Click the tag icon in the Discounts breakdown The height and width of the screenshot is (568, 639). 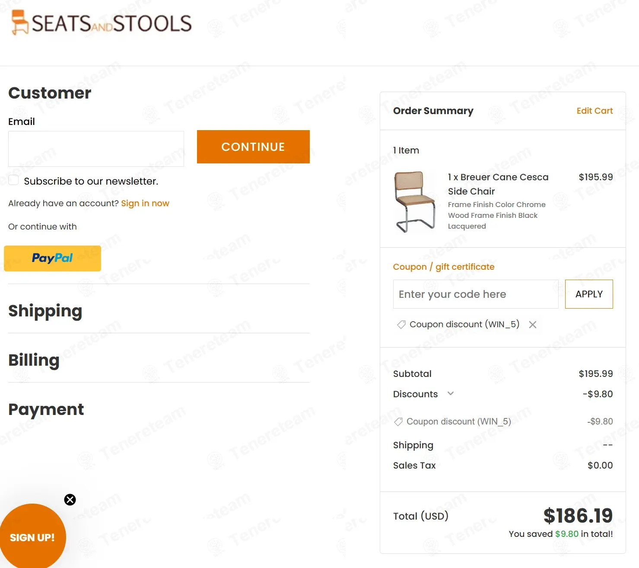398,421
